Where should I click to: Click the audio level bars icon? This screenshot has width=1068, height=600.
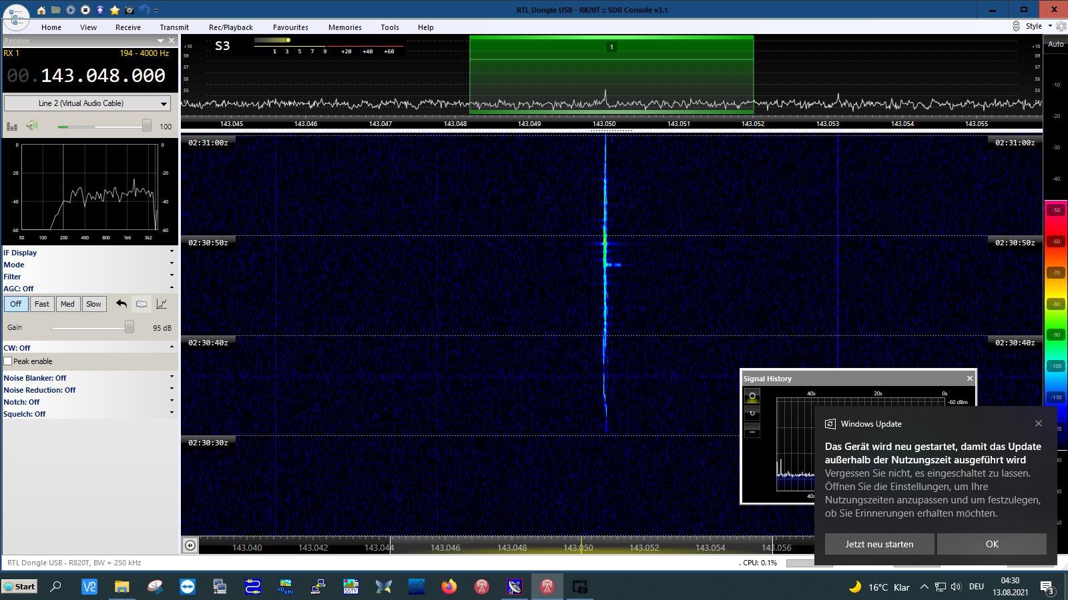pyautogui.click(x=12, y=126)
